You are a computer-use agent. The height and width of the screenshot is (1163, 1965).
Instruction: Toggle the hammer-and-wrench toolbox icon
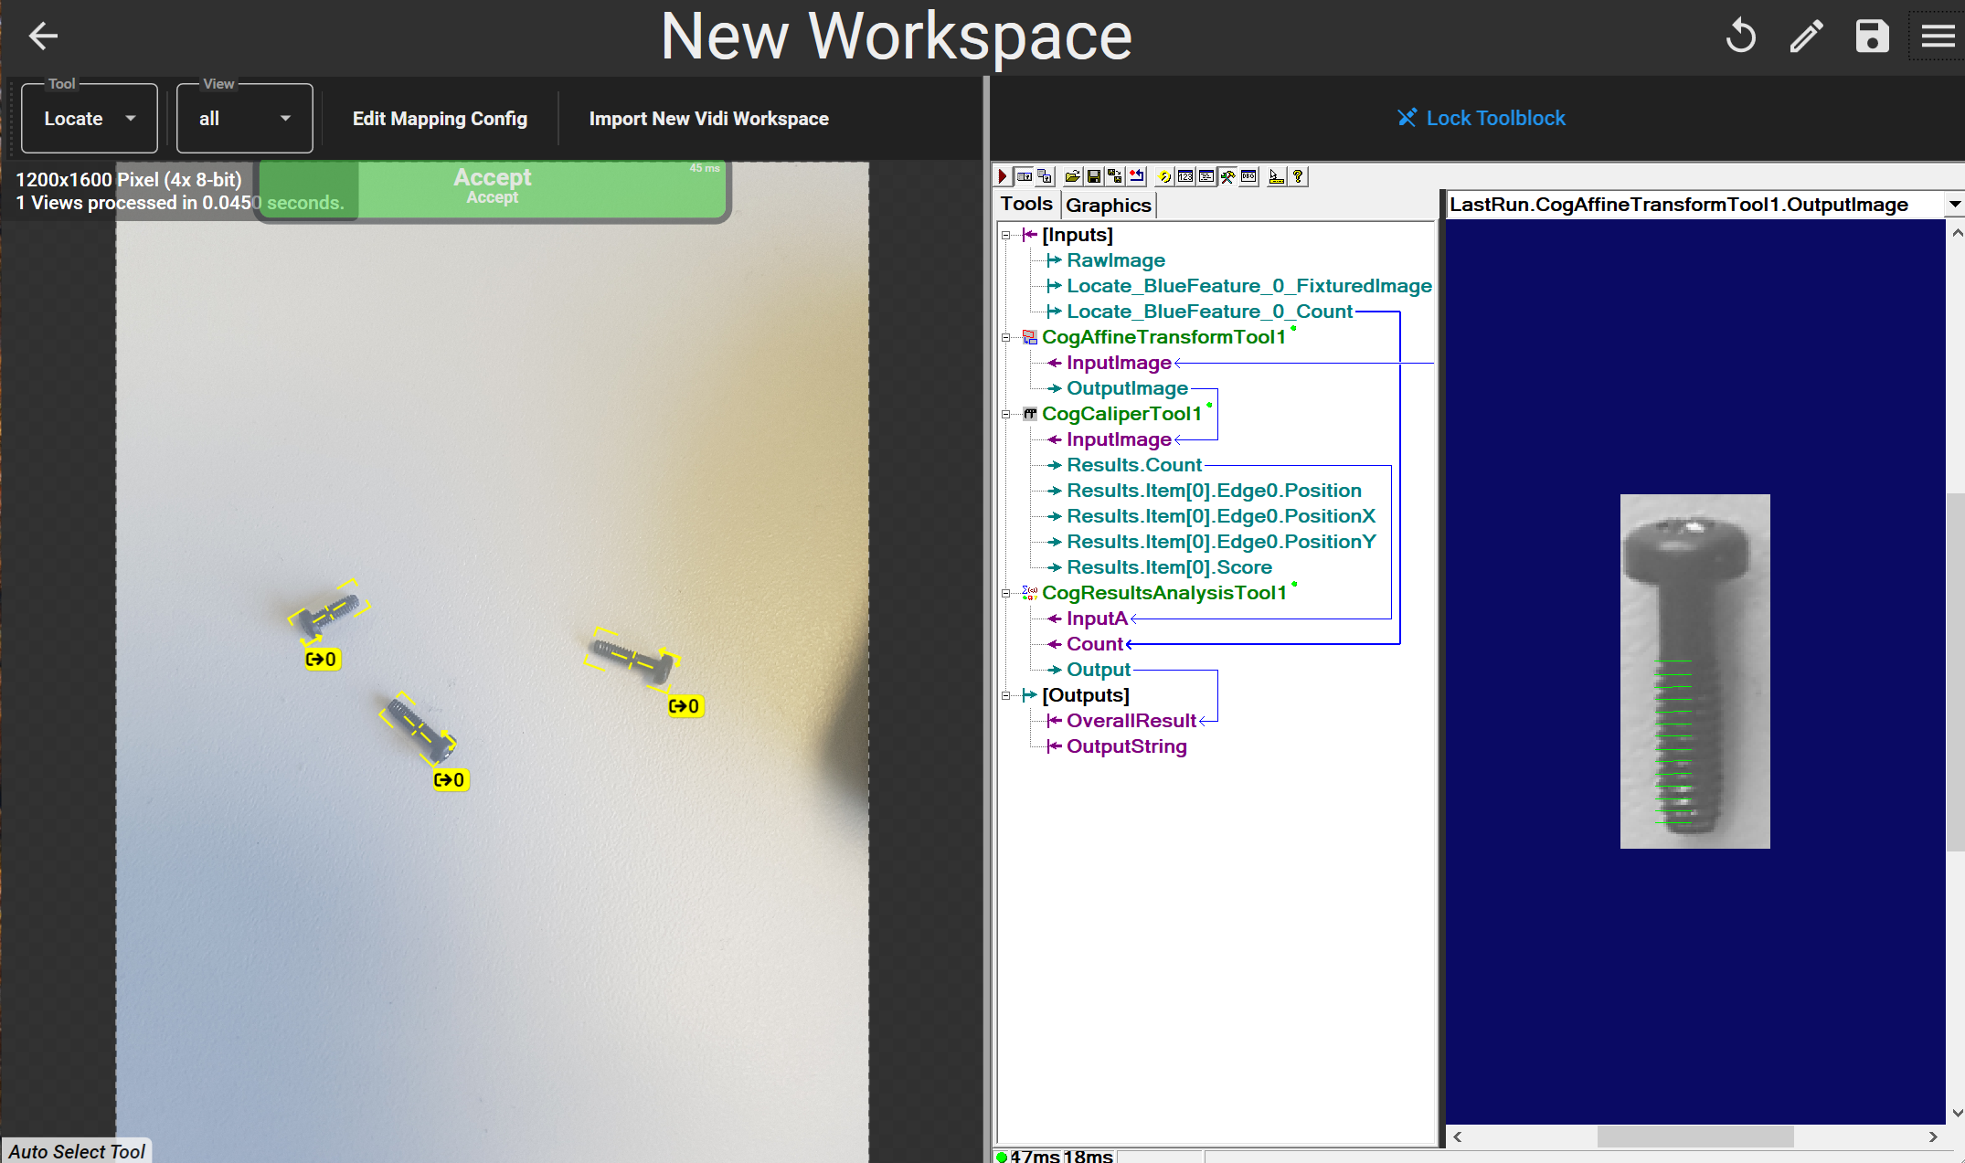(1227, 176)
